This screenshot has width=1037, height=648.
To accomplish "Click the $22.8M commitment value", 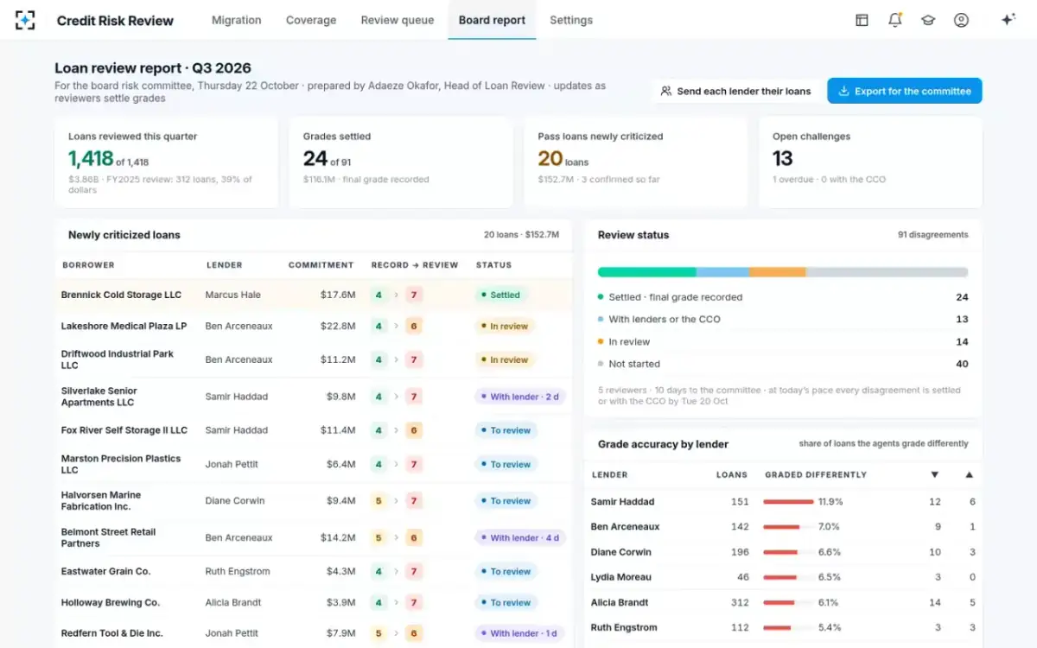I will [338, 327].
